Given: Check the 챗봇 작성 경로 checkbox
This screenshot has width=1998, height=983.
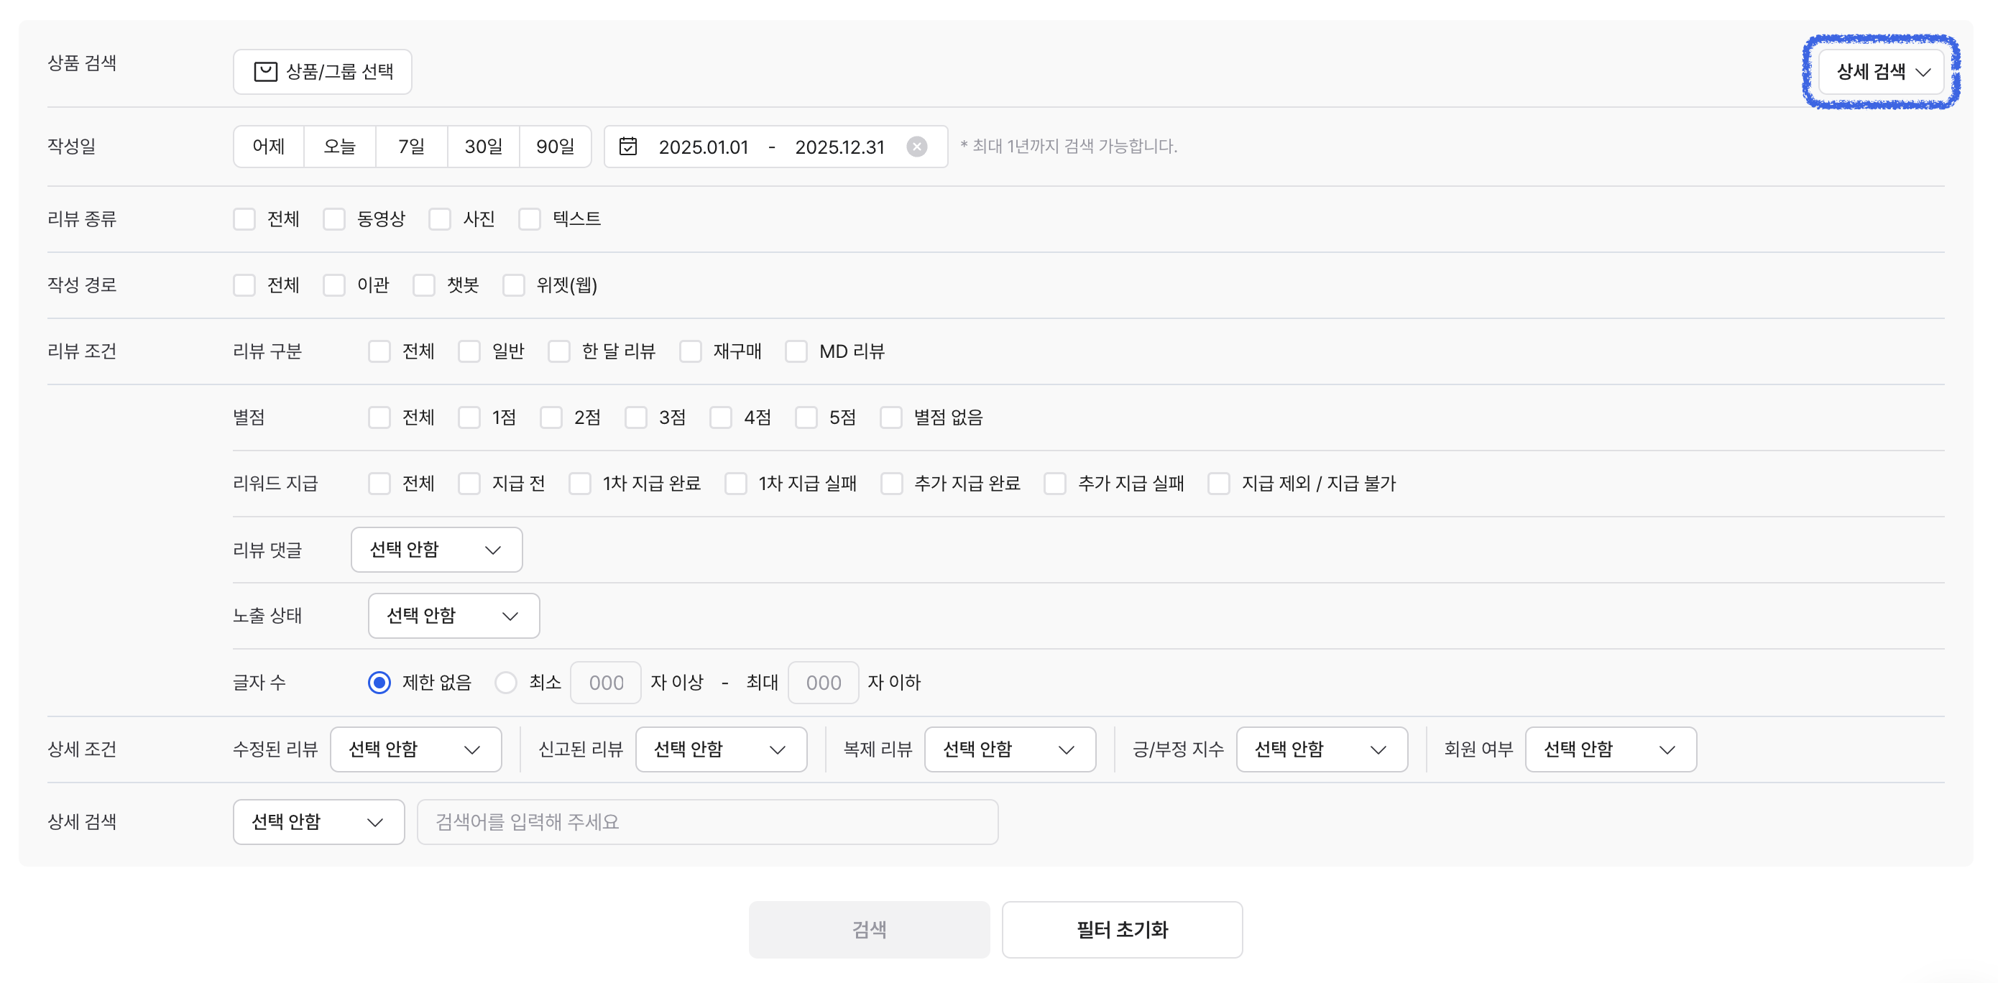Looking at the screenshot, I should [x=423, y=285].
